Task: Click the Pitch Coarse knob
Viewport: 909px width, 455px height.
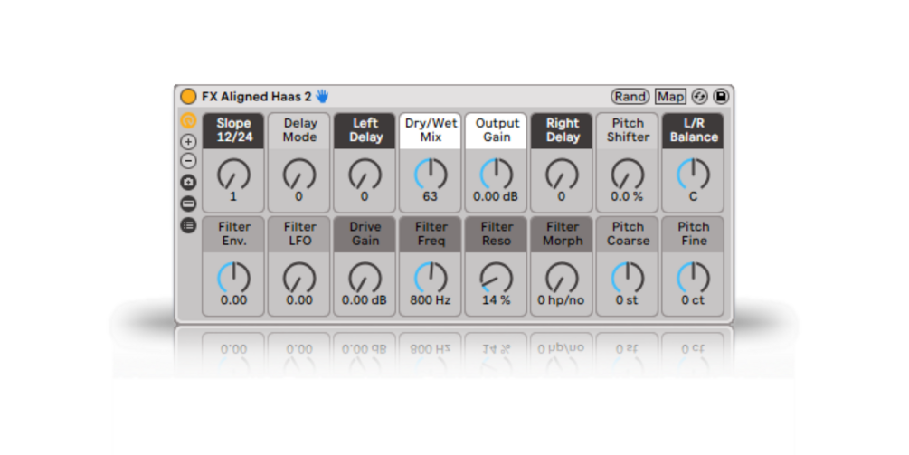Action: pos(628,278)
